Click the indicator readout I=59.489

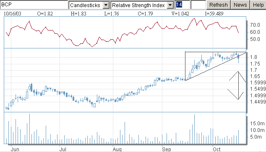[x=214, y=14]
